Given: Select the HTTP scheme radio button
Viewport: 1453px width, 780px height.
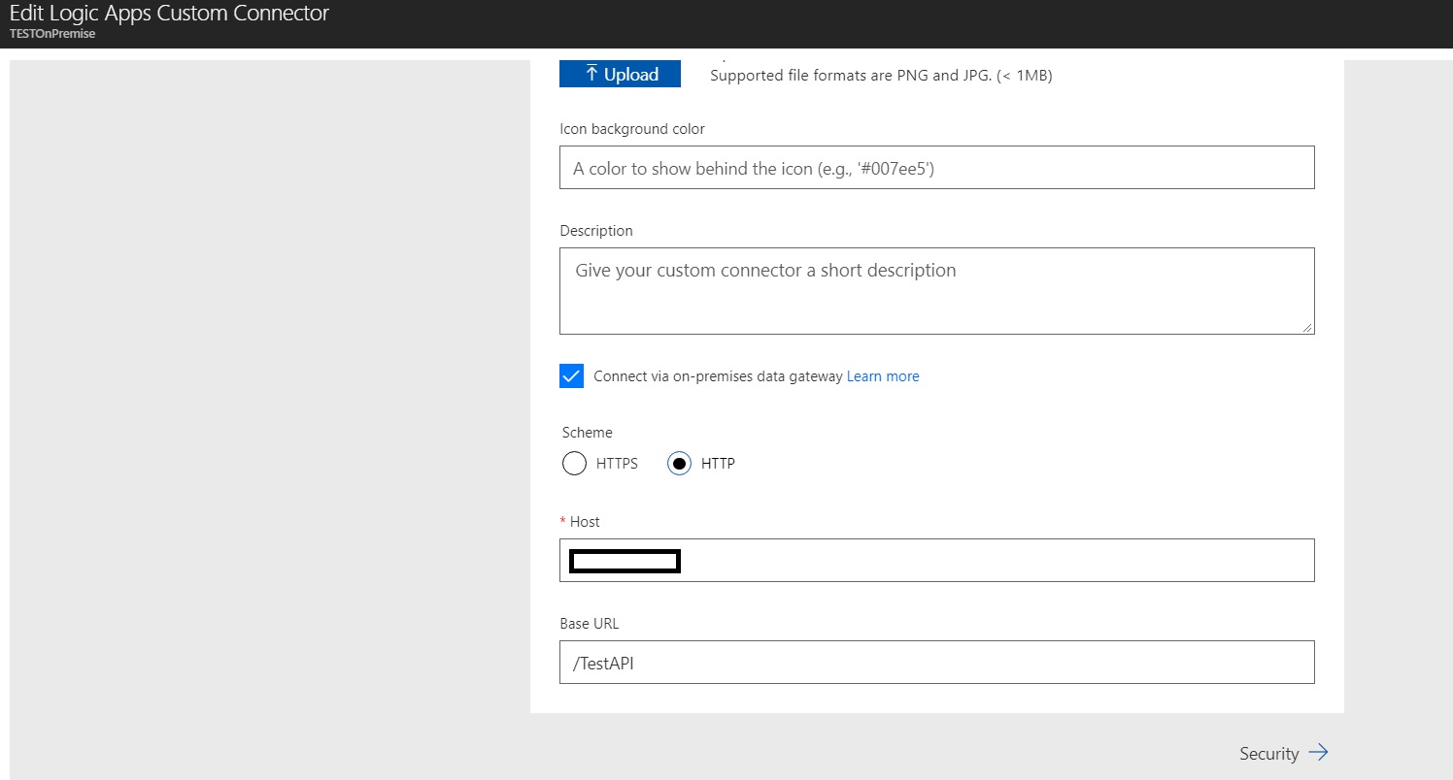Looking at the screenshot, I should (680, 464).
